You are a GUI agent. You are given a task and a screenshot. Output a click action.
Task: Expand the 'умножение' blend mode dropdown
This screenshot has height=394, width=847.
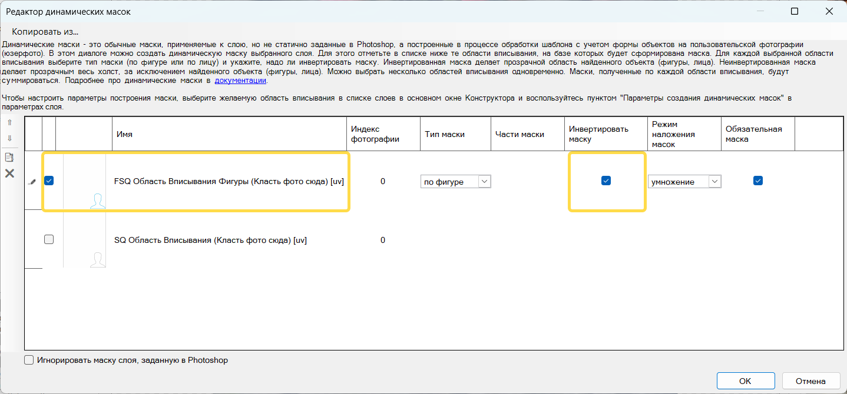[684, 182]
